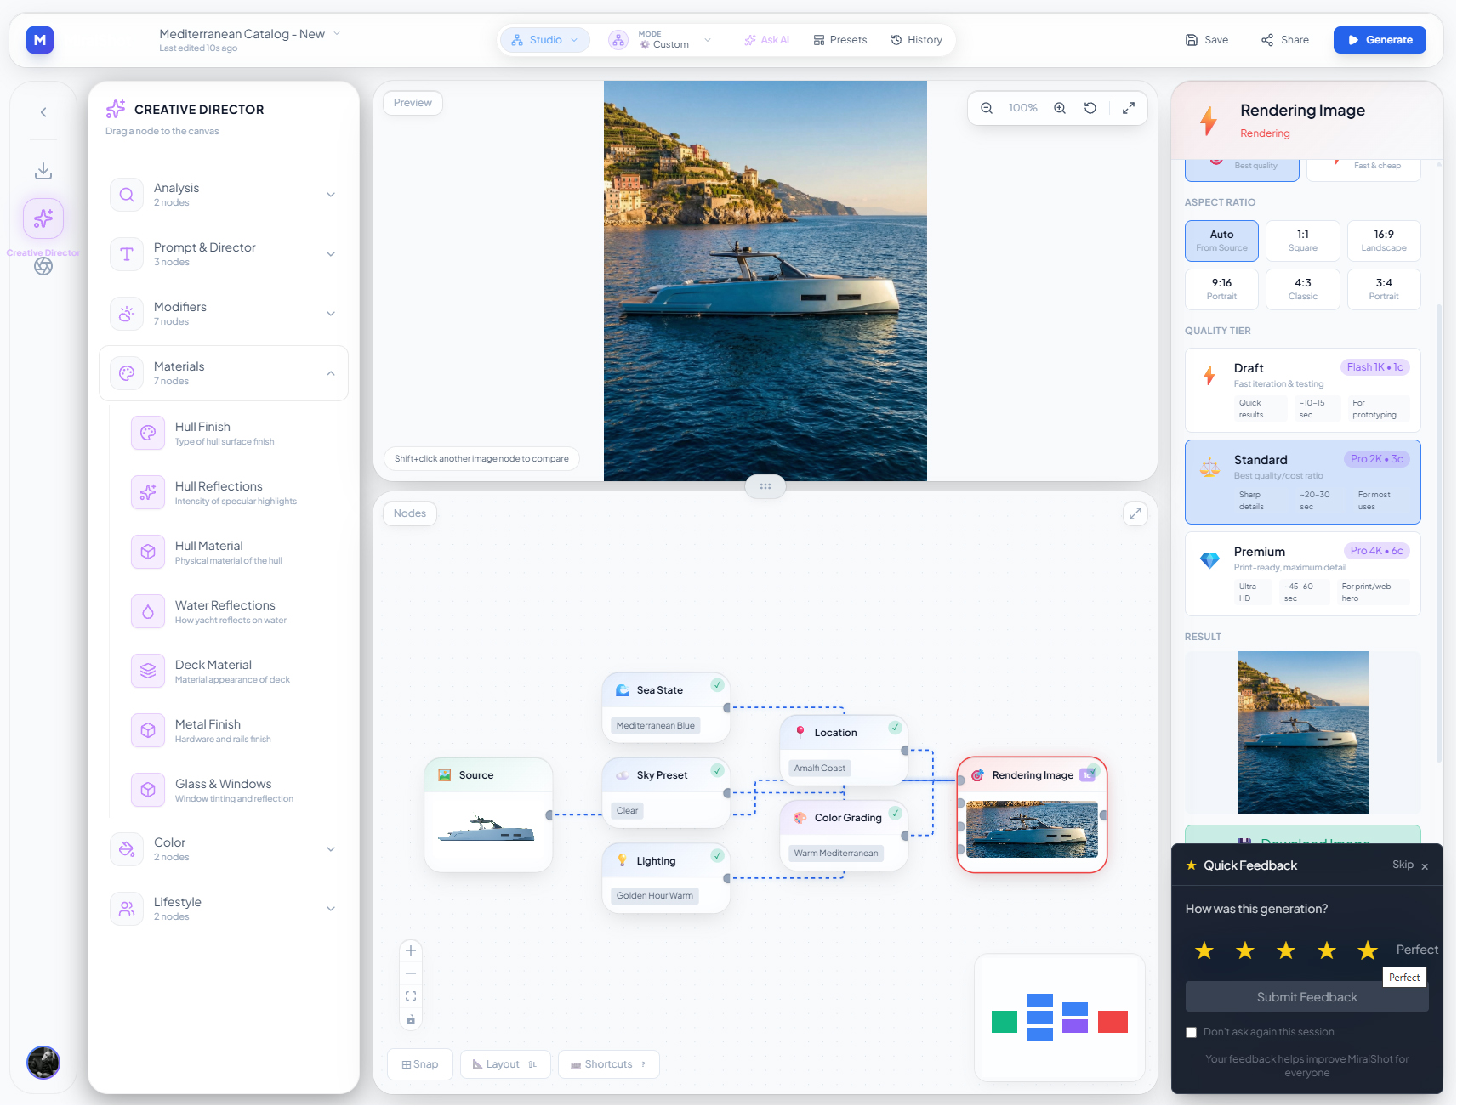
Task: Collapse the Materials section
Action: 330,372
